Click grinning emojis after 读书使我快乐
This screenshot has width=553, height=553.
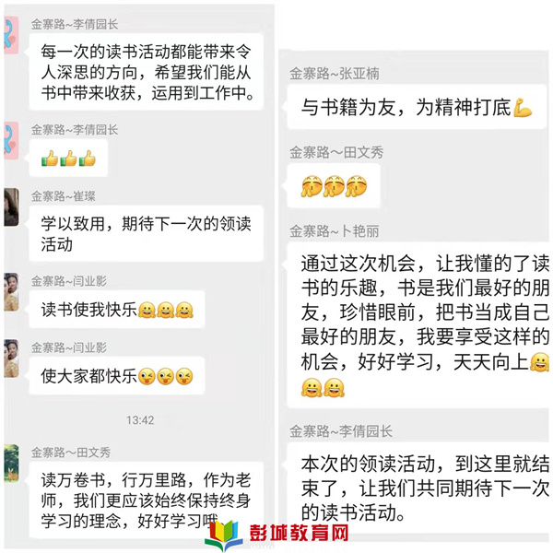[165, 310]
